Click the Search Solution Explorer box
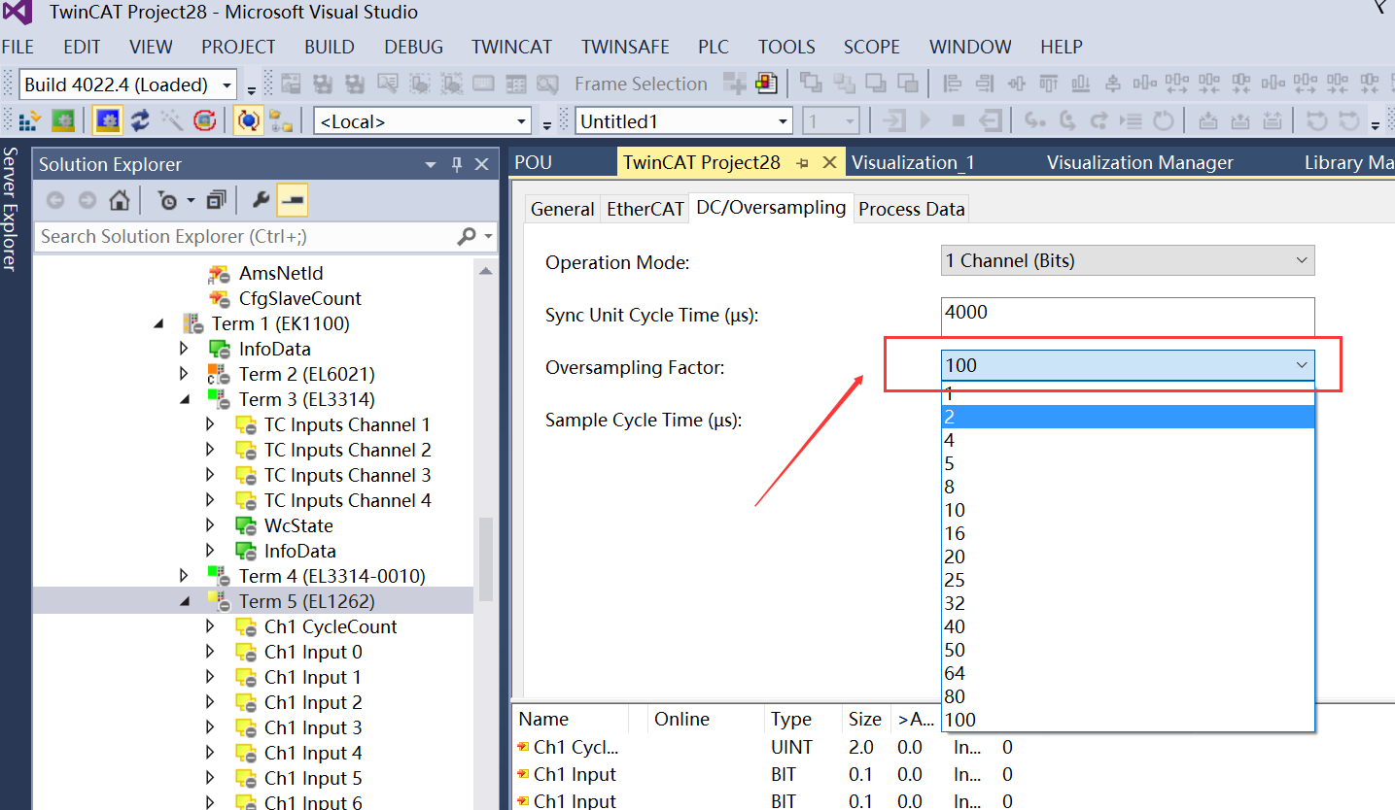This screenshot has width=1395, height=810. point(245,236)
